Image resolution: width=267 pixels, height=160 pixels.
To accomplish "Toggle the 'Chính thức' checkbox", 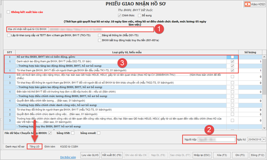I will click(120, 15).
